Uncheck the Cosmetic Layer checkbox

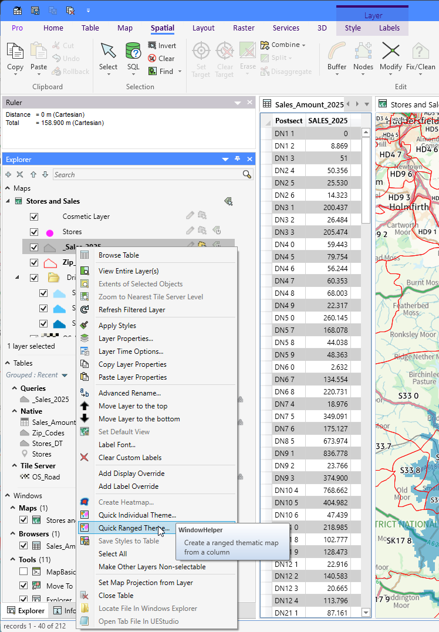34,217
